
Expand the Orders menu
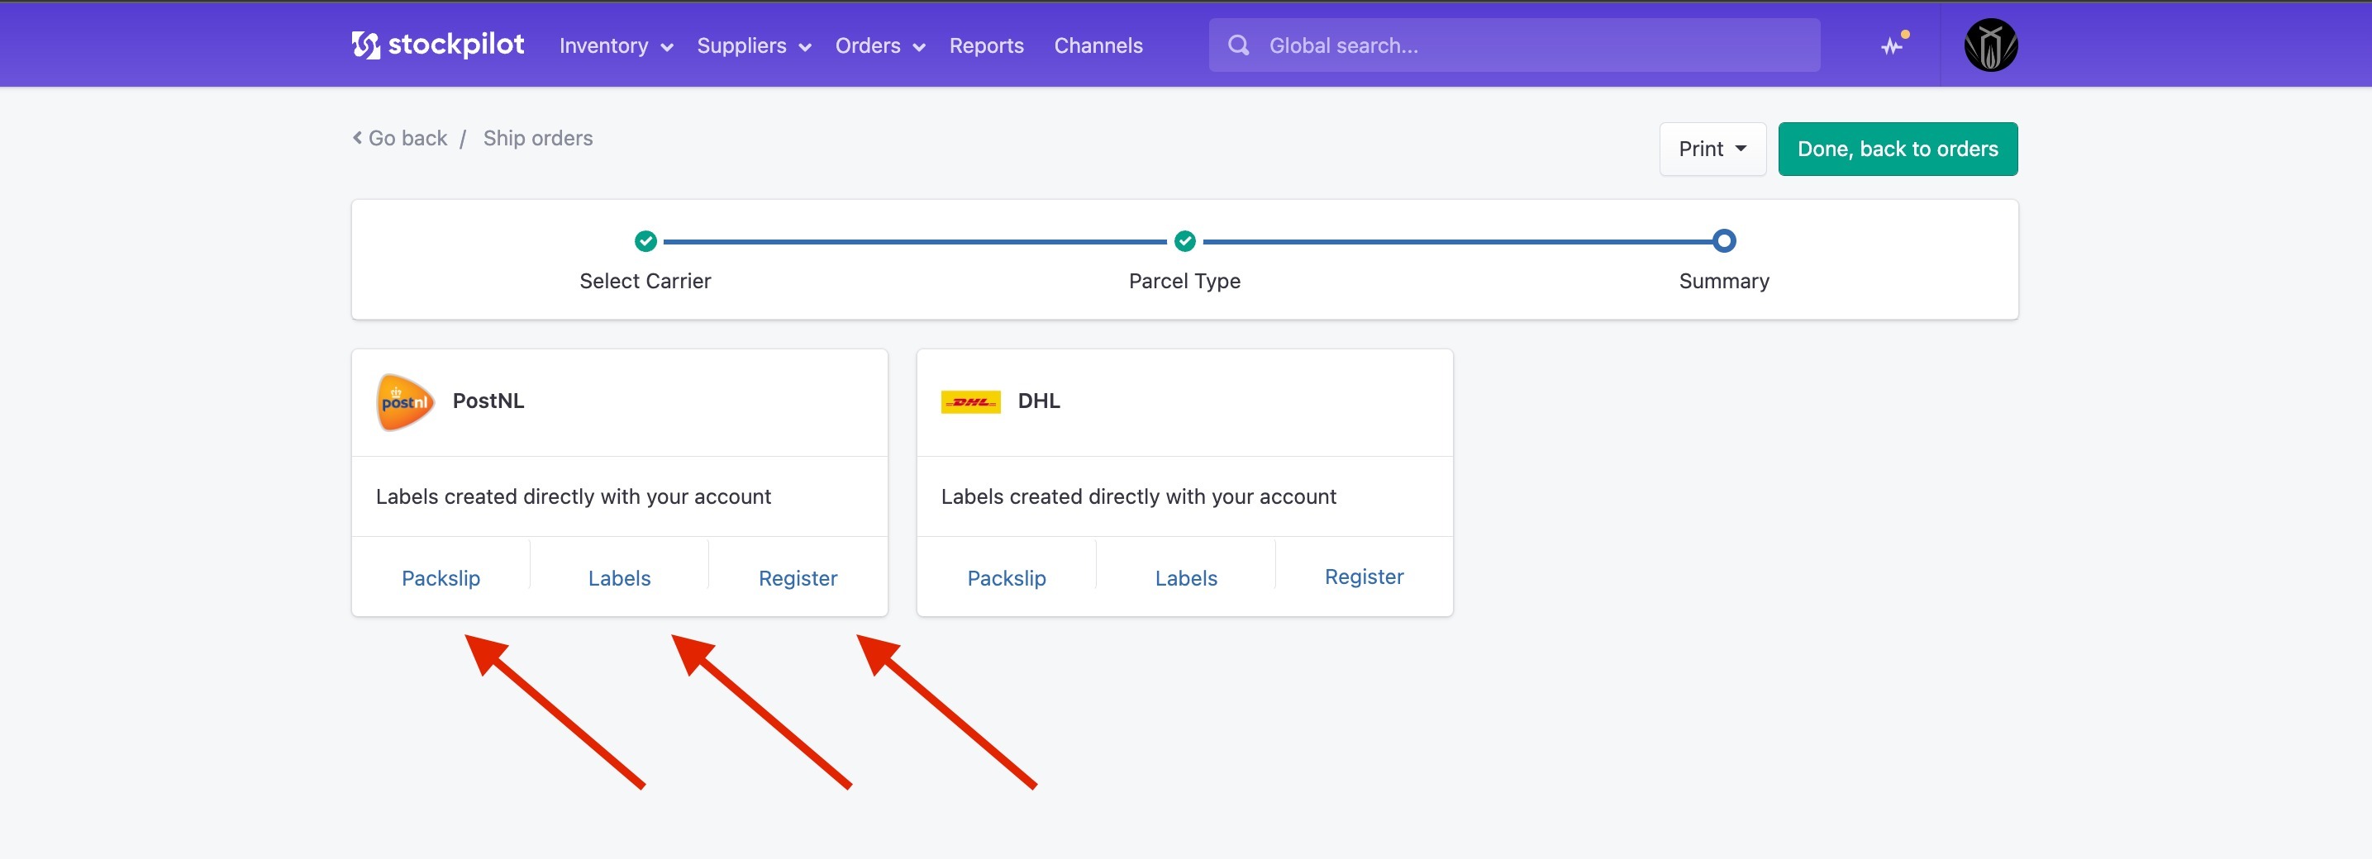[x=879, y=45]
